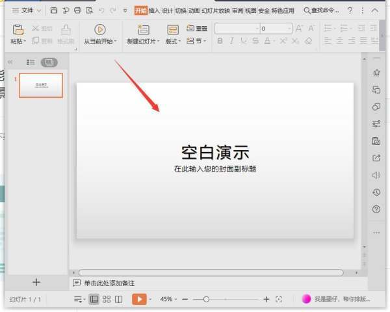Expand the 版式 layout dropdown
The height and width of the screenshot is (312, 390).
tap(173, 41)
